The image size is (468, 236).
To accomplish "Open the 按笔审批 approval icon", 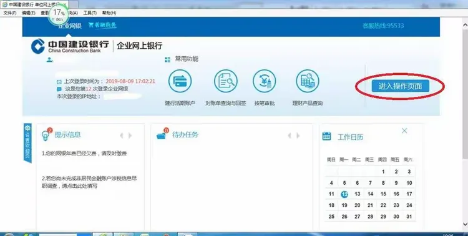I will coord(264,81).
